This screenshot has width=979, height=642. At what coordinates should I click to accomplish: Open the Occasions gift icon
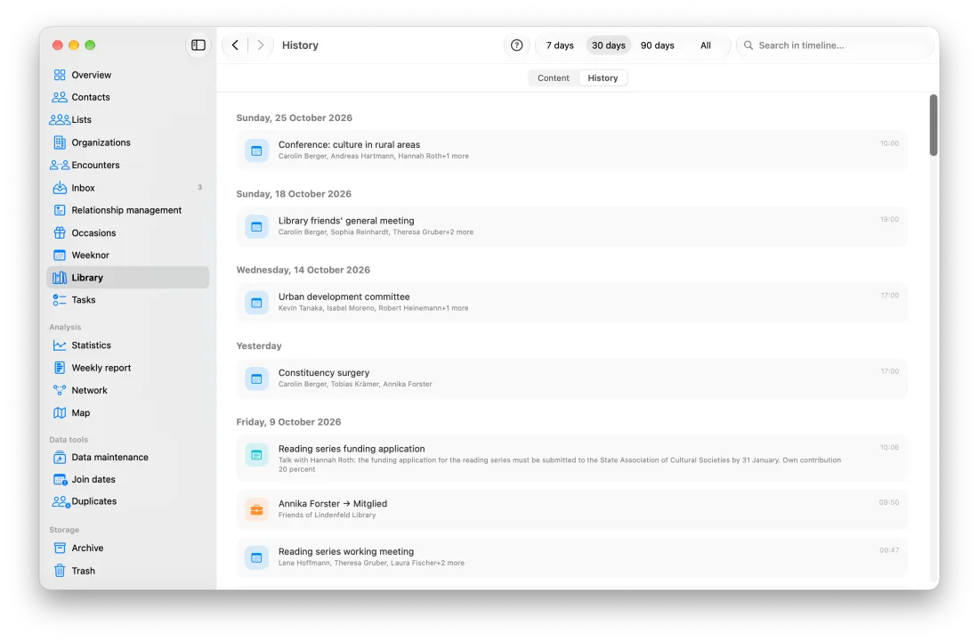(x=60, y=233)
